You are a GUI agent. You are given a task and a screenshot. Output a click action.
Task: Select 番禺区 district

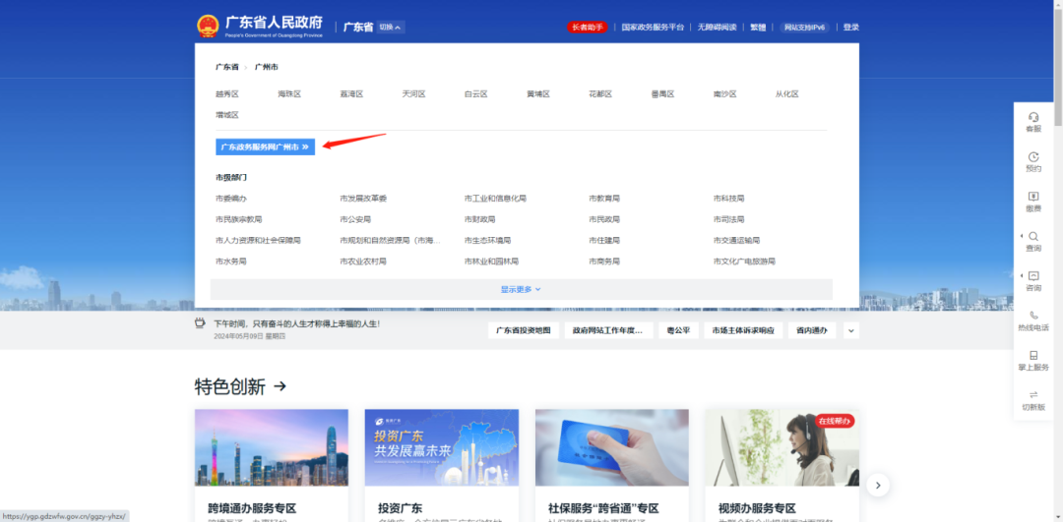click(662, 94)
